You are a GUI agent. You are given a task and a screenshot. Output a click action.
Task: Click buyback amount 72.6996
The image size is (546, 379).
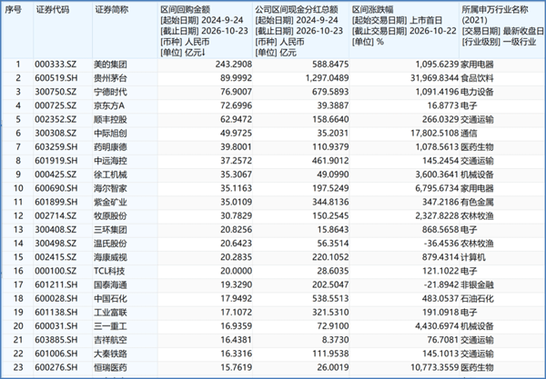click(236, 105)
